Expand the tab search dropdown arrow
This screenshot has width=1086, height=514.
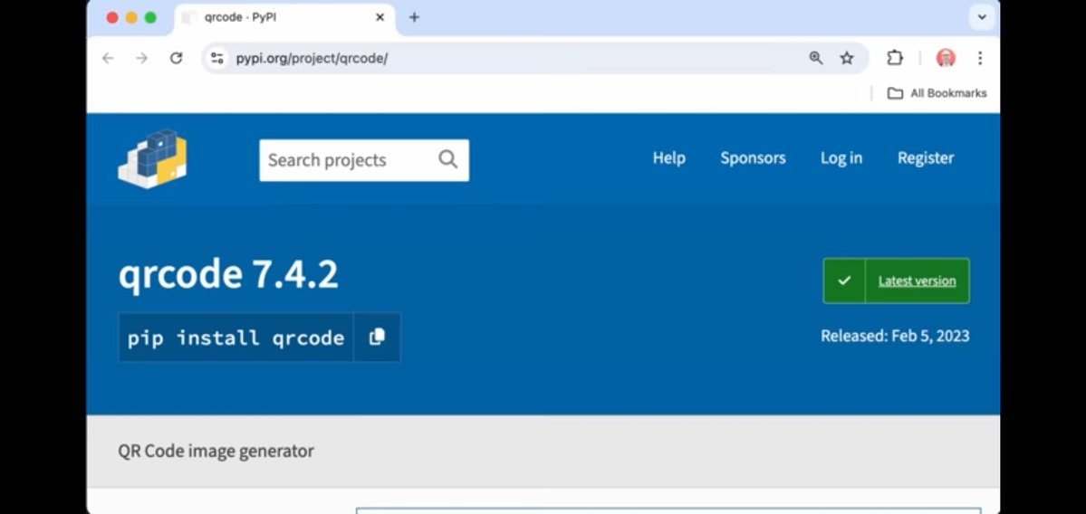(982, 17)
